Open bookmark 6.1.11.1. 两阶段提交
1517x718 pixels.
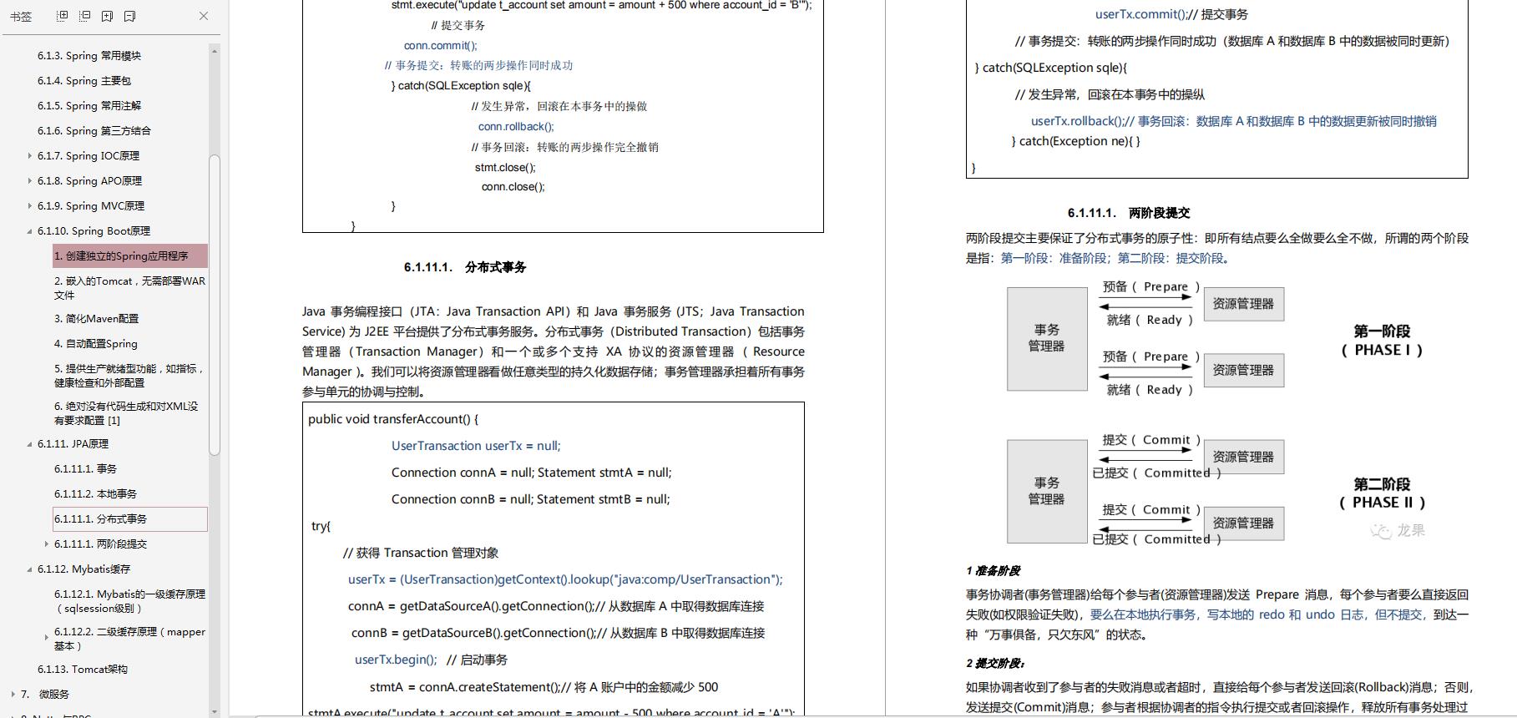click(100, 544)
